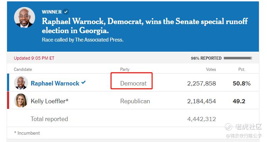The height and width of the screenshot is (142, 267).
Task: Click Race called by The Associated Press
Action: [82, 40]
